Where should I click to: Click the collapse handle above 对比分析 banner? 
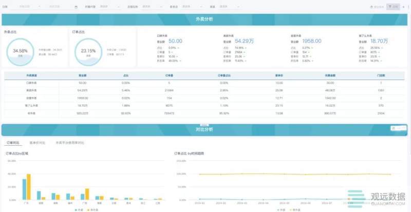pos(205,124)
